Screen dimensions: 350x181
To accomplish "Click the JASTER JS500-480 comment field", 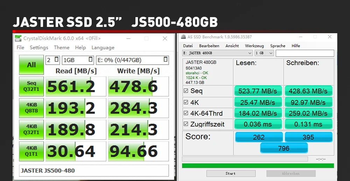I will [94, 171].
